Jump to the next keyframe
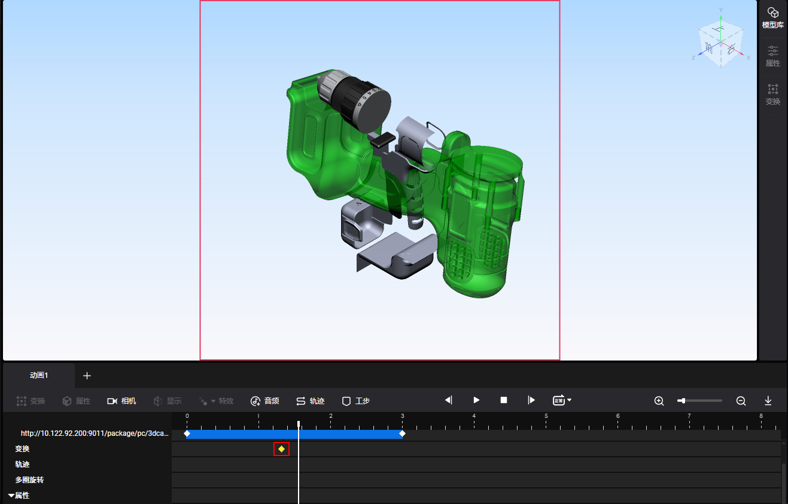 531,400
